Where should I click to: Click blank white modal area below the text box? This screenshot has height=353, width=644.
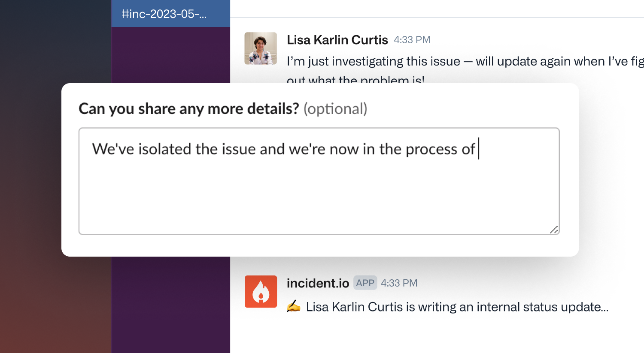(x=320, y=245)
